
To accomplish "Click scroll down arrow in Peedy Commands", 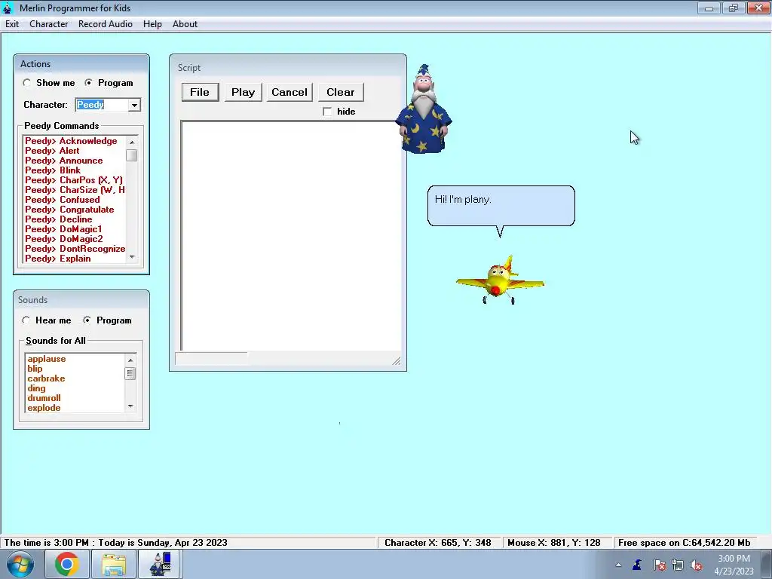I will (131, 257).
